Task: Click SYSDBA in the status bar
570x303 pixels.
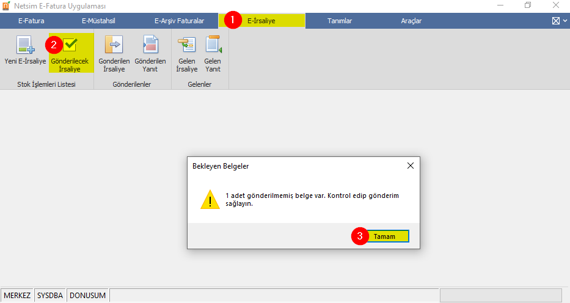Action: (50, 296)
